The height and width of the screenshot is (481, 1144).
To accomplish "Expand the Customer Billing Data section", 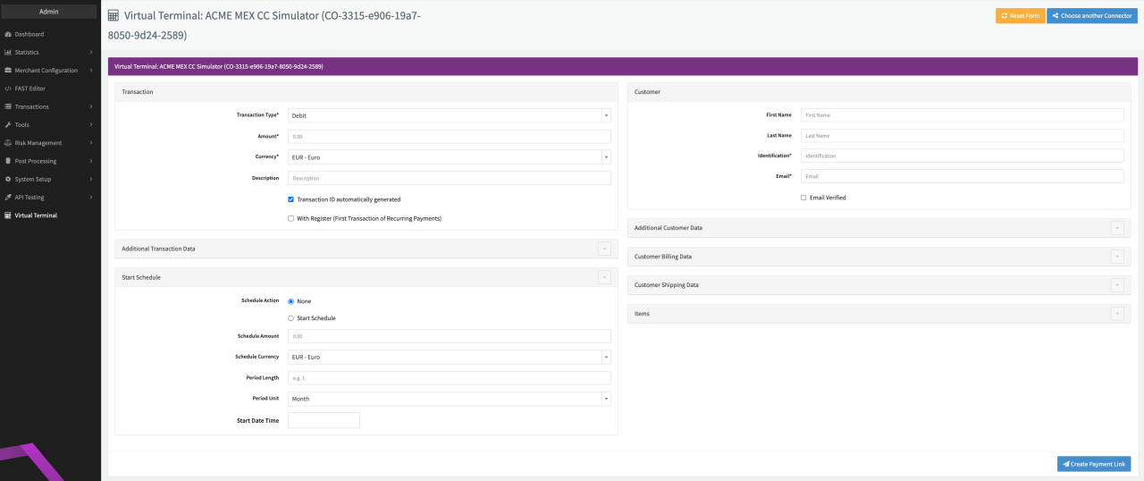I will [x=1116, y=257].
